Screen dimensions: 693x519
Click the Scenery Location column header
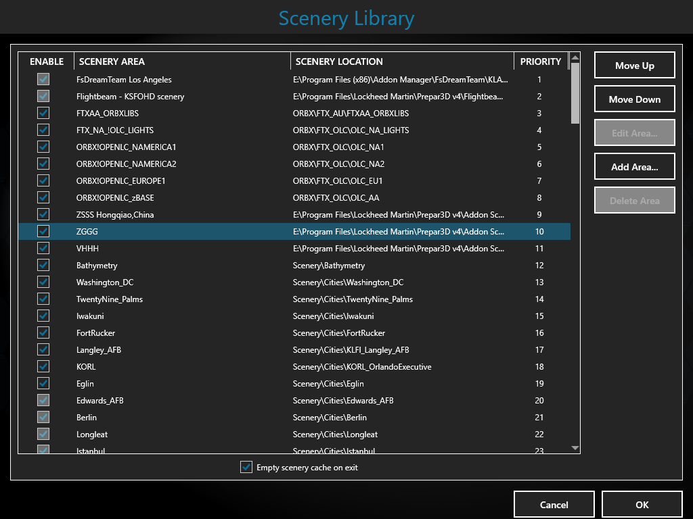pos(402,61)
